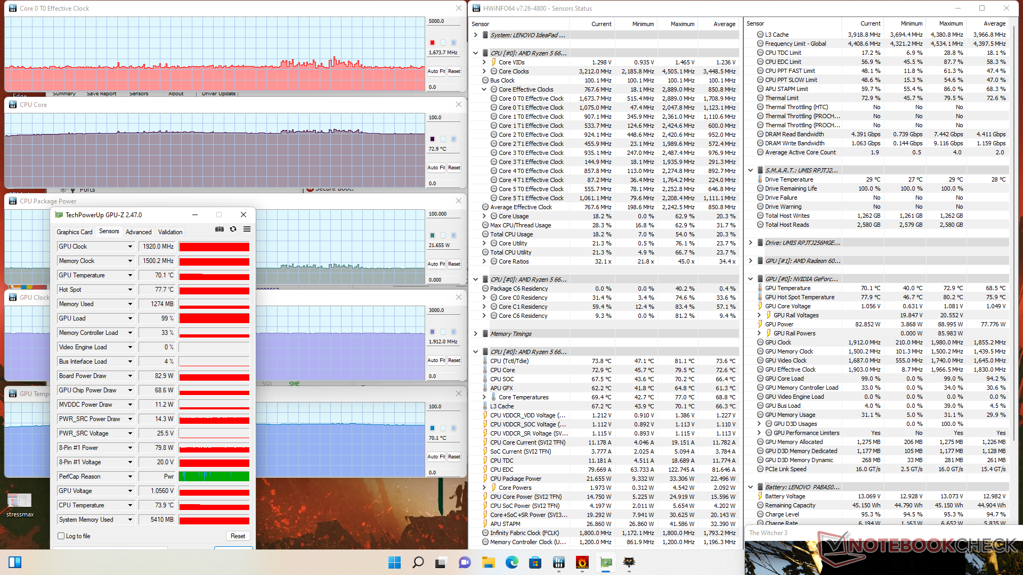Click the GPU-Z refresh sensors icon
The image size is (1023, 575).
pyautogui.click(x=233, y=229)
